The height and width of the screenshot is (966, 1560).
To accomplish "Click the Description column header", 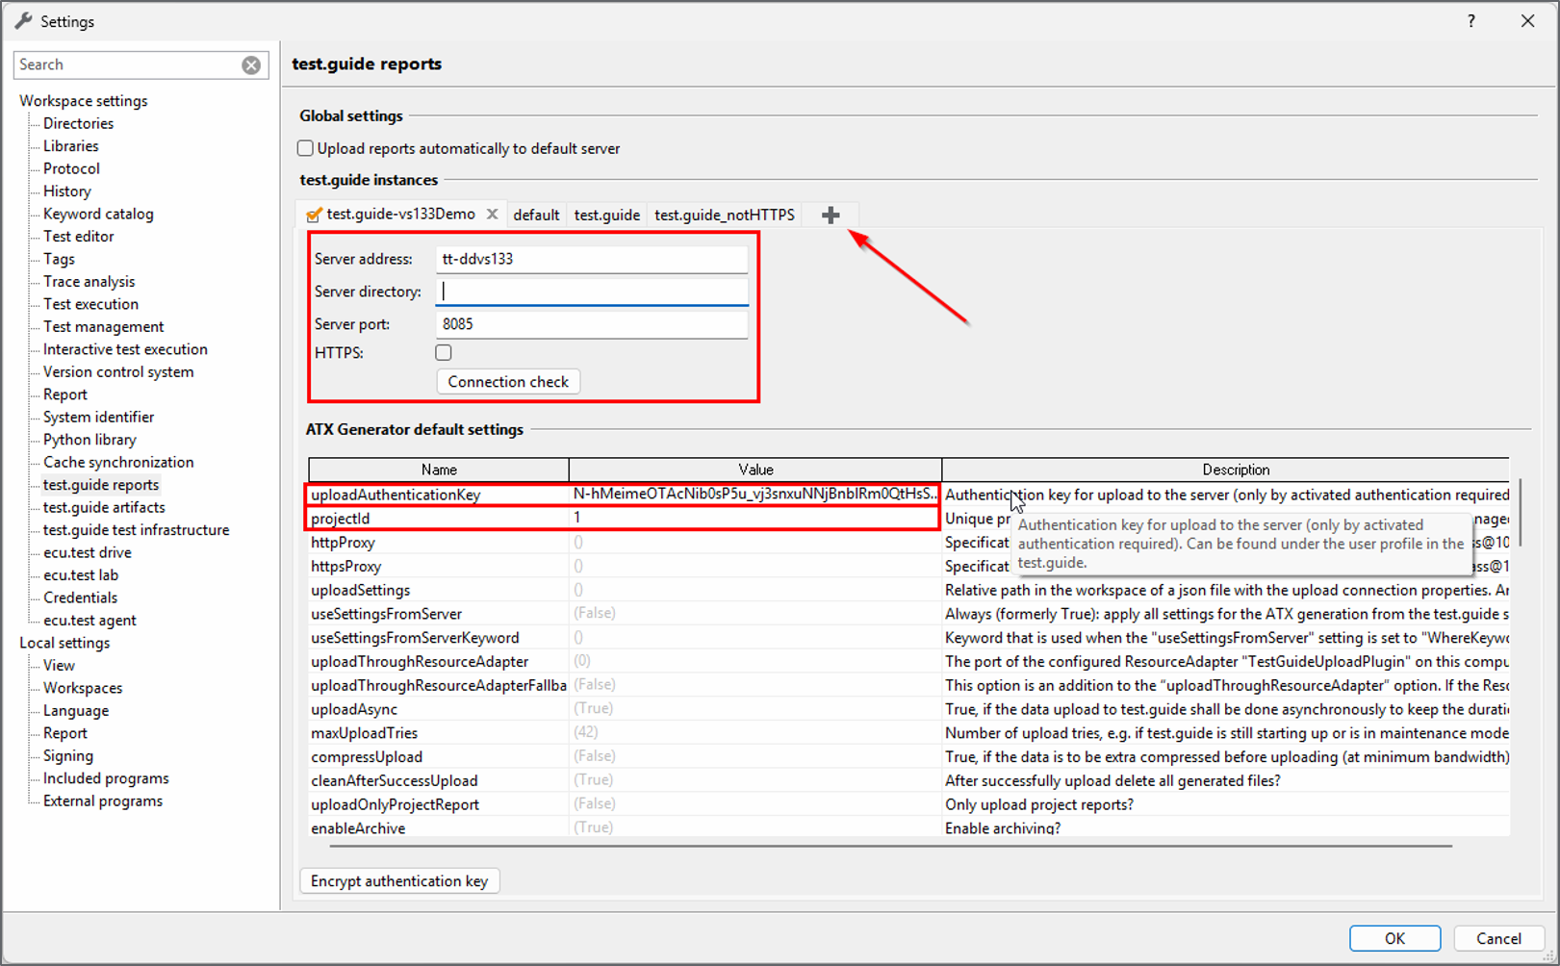I will click(x=1226, y=470).
